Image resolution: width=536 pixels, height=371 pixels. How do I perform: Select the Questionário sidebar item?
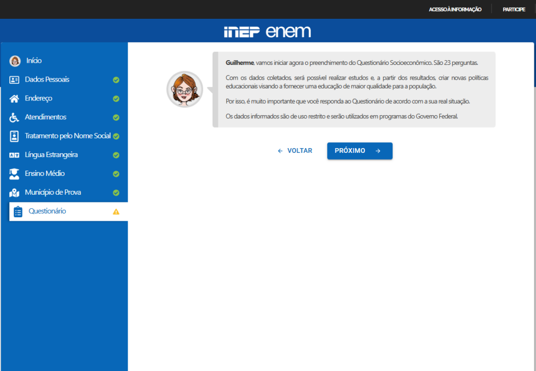click(69, 211)
